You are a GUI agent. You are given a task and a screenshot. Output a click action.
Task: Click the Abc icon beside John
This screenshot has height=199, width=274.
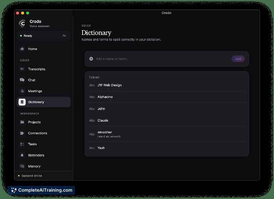[x=92, y=109]
